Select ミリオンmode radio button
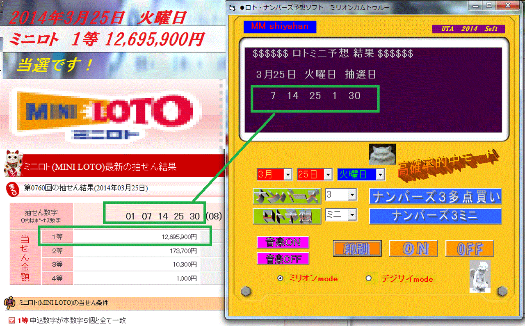This screenshot has width=525, height=326. click(280, 278)
